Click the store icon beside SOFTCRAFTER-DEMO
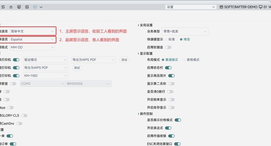 coord(221,7)
